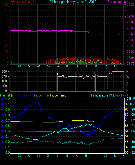Click the 20 hour marker under bottom graph

[106, 156]
